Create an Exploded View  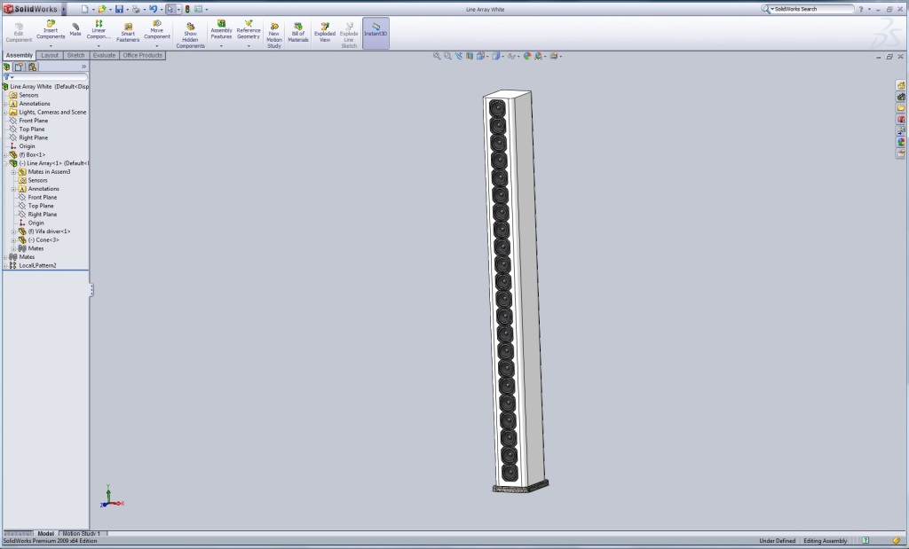pyautogui.click(x=325, y=33)
